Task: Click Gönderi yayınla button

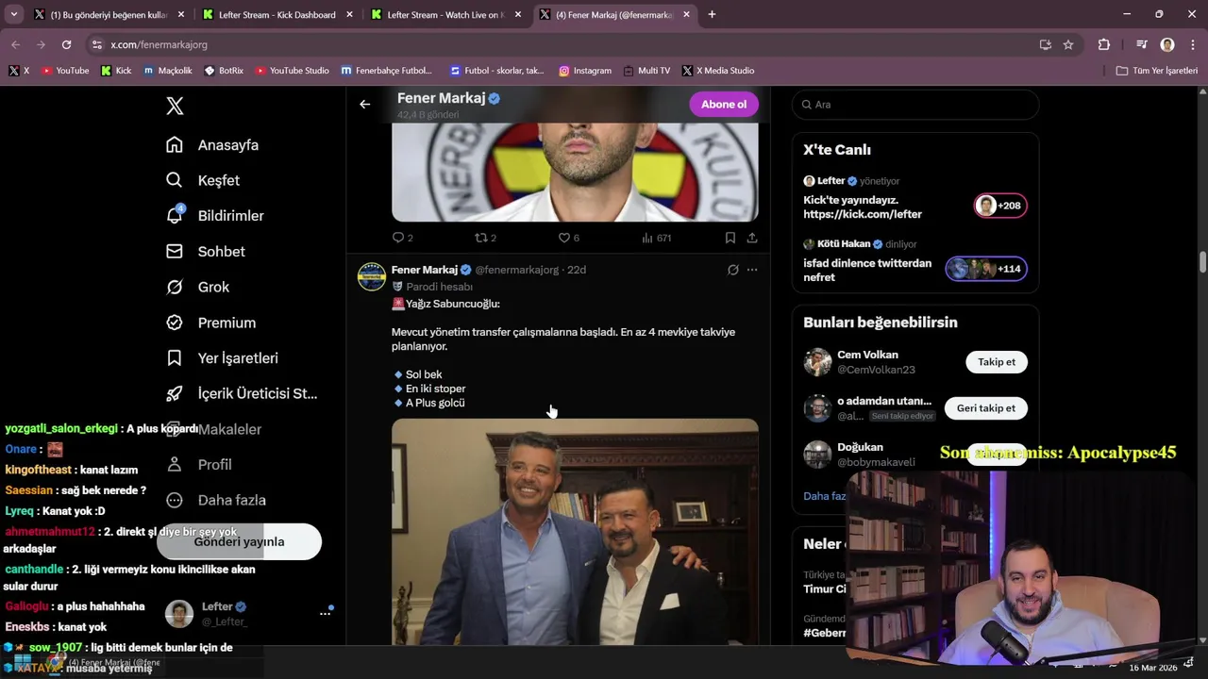Action: (239, 541)
